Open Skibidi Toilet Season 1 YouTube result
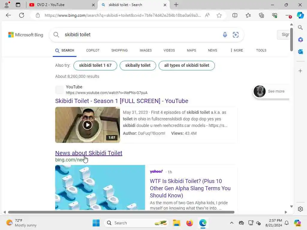Viewport: 307px width, 230px height. [x=122, y=101]
